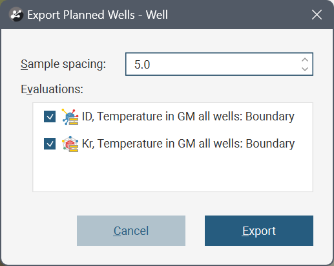334x266 pixels.
Task: Click empty space inside the Evaluations list
Action: pyautogui.click(x=172, y=173)
